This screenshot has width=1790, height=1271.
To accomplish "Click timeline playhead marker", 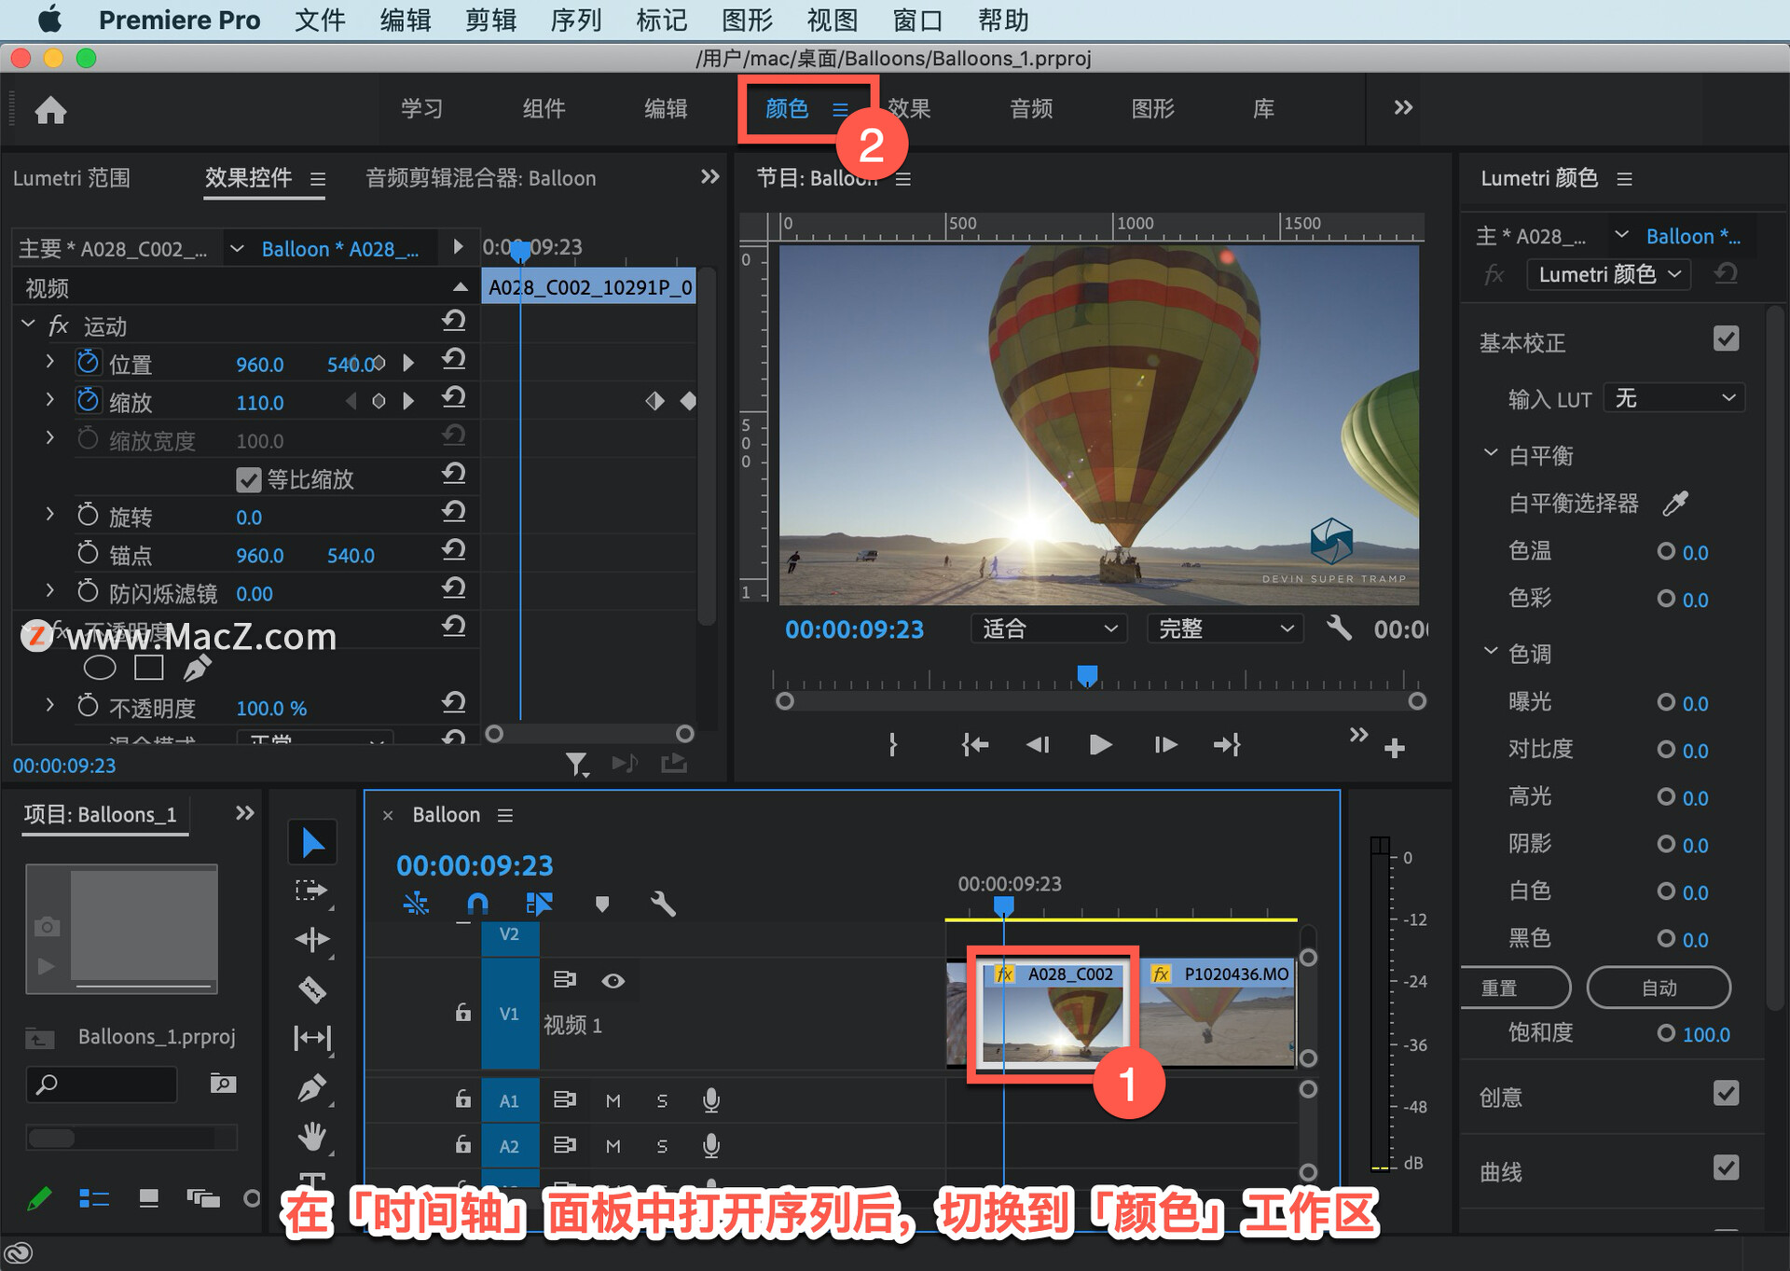I will [1003, 905].
